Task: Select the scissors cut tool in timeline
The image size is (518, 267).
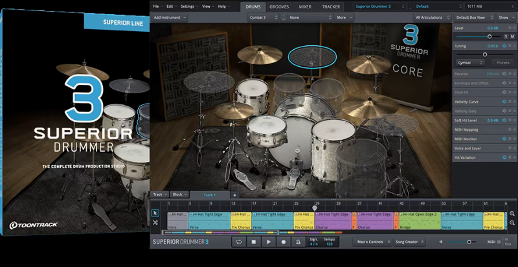Action: (155, 222)
